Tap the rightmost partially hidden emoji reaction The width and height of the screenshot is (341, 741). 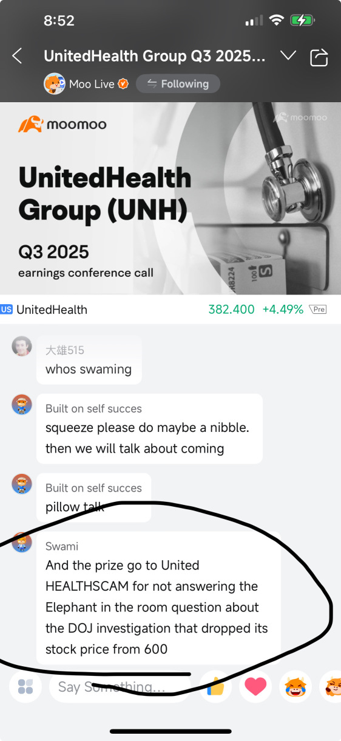tap(331, 687)
